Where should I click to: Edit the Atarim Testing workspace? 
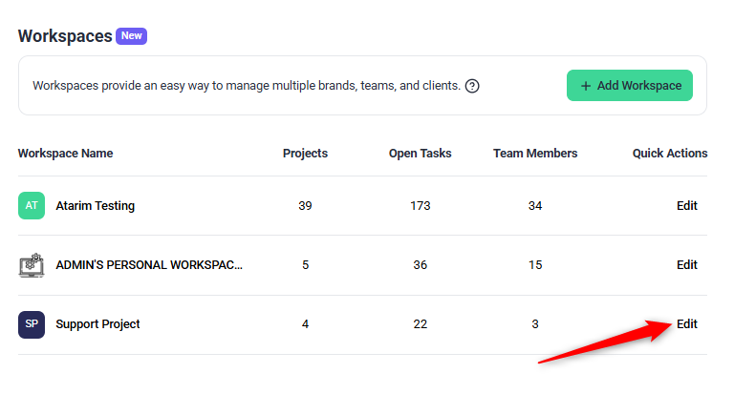[686, 205]
